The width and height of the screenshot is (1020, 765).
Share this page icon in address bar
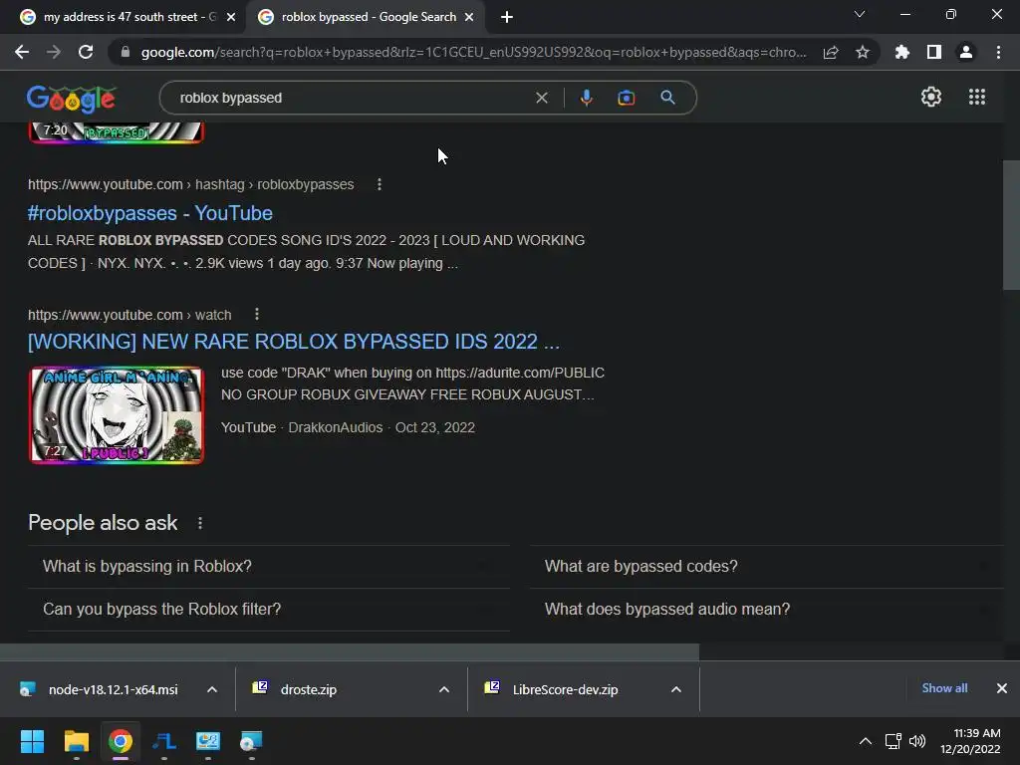831,53
